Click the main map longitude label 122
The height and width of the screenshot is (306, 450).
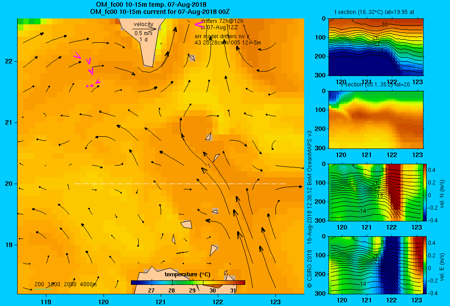point(218,301)
